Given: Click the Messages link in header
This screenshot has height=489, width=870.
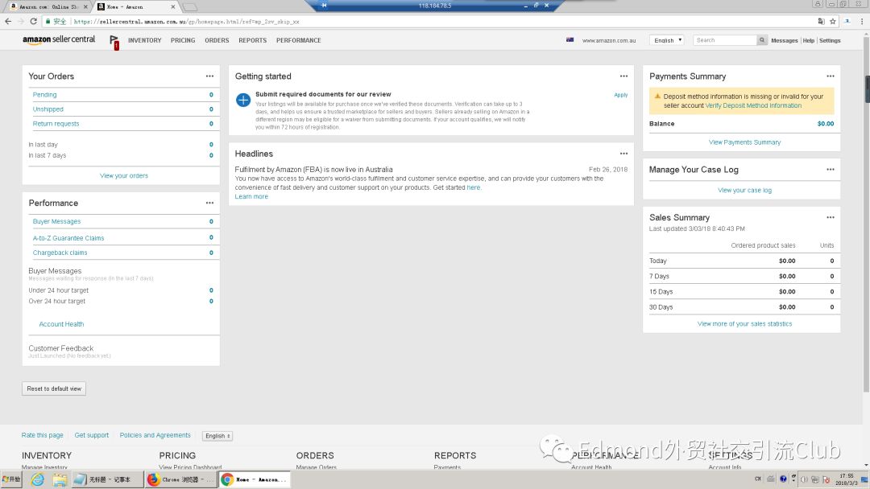Looking at the screenshot, I should click(784, 40).
